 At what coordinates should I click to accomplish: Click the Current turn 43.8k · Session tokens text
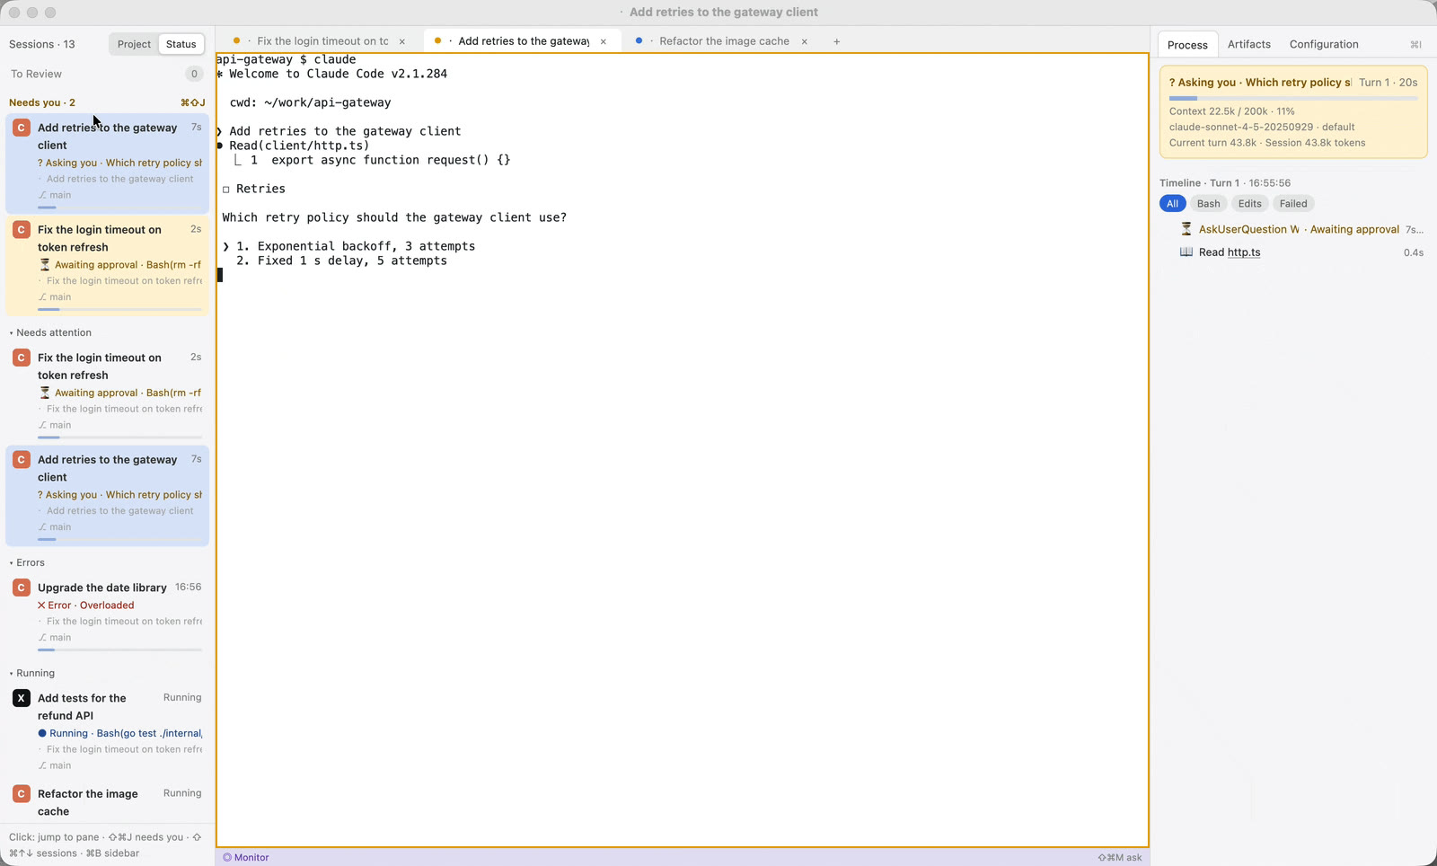pyautogui.click(x=1267, y=143)
